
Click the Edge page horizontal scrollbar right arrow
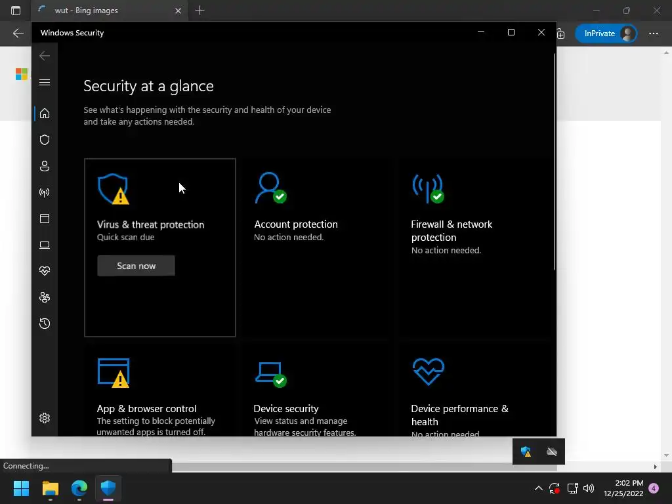656,467
